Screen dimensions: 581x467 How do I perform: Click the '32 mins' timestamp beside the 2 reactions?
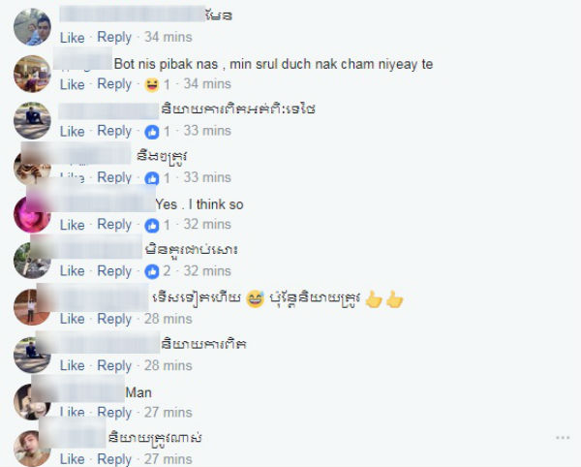(207, 271)
